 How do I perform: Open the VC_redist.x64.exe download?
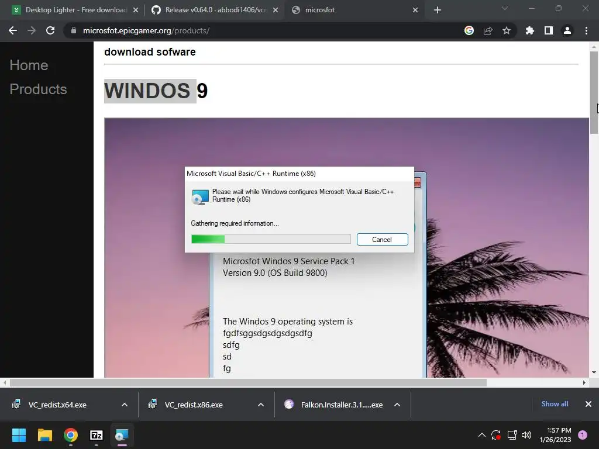(x=57, y=405)
